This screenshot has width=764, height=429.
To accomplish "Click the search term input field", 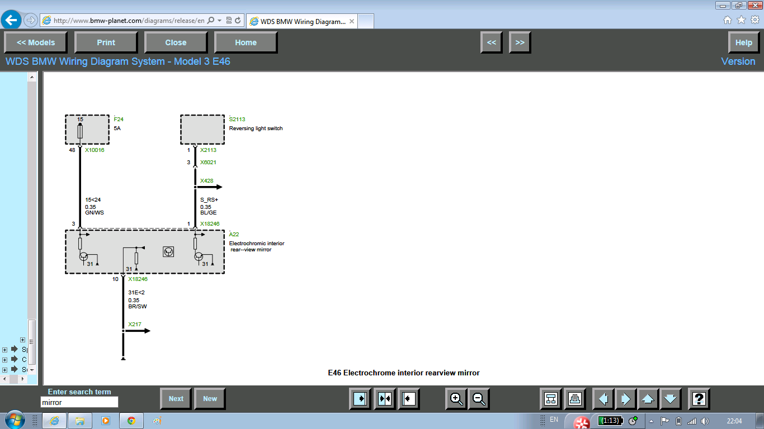I will click(79, 402).
